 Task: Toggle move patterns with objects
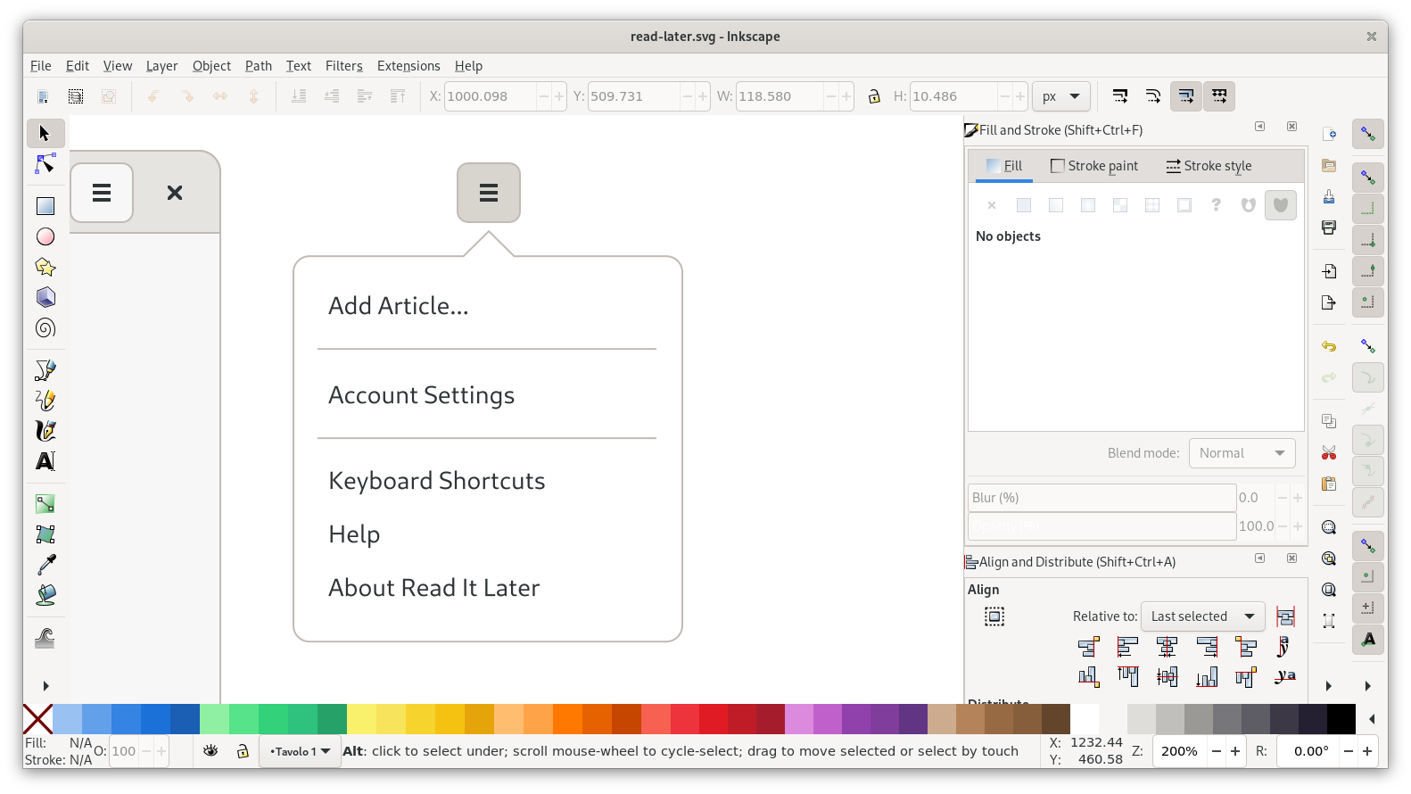[x=1219, y=96]
